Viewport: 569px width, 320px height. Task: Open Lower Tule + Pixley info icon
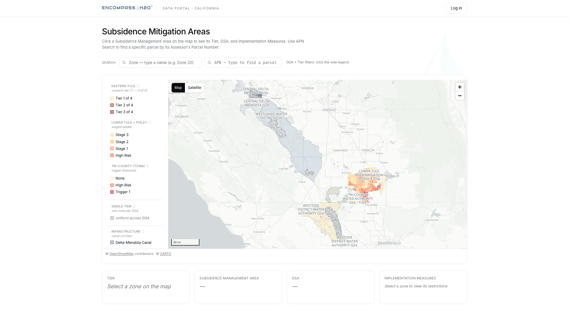point(150,122)
